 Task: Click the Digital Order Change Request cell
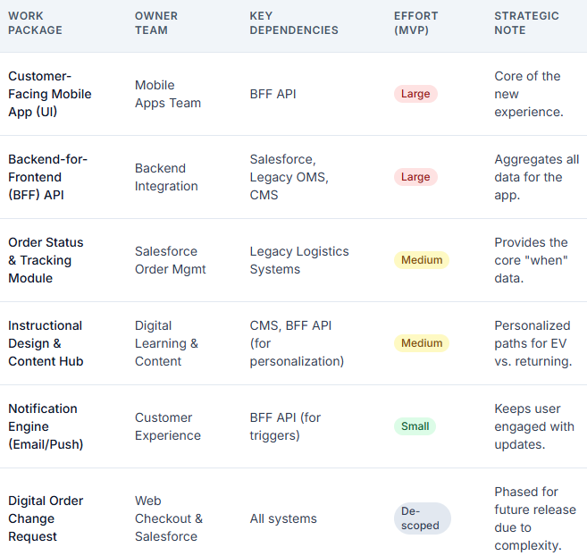coord(46,519)
